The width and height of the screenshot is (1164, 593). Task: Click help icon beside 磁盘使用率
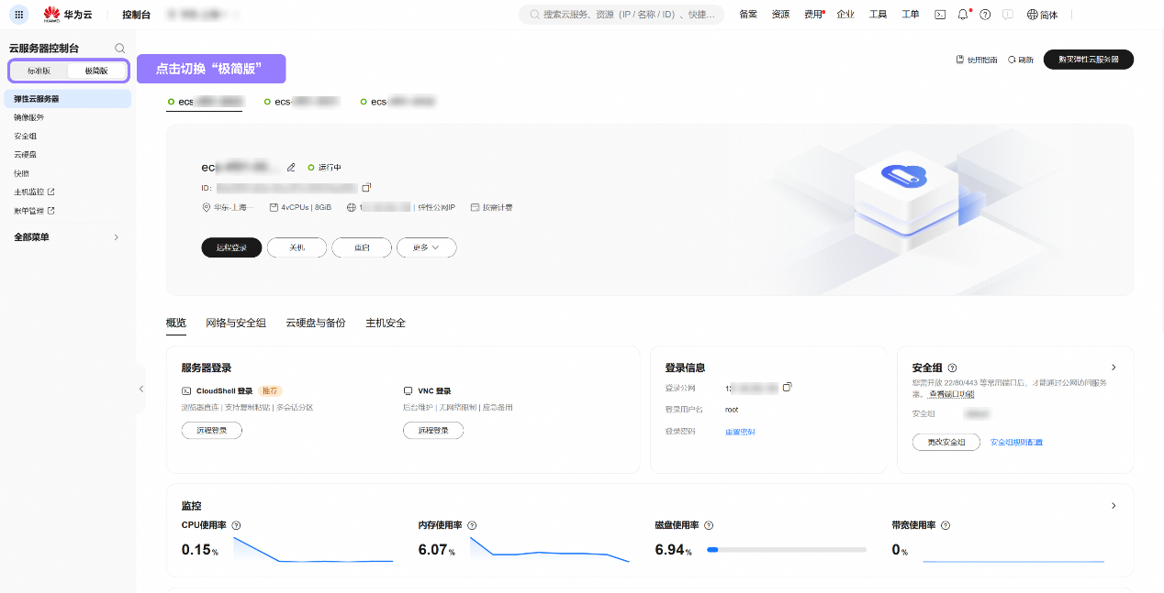708,525
